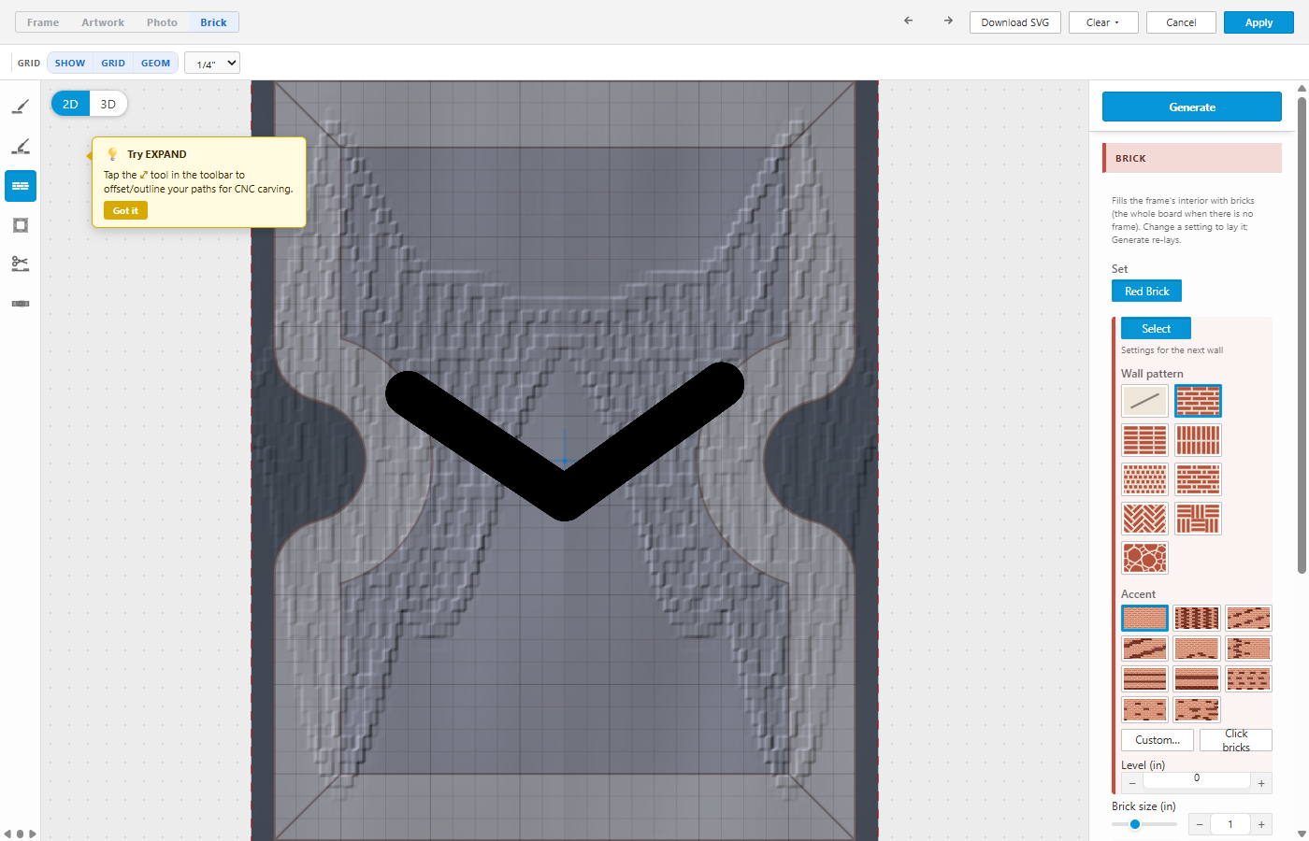Open the Clear dropdown menu
1309x841 pixels.
1103,22
